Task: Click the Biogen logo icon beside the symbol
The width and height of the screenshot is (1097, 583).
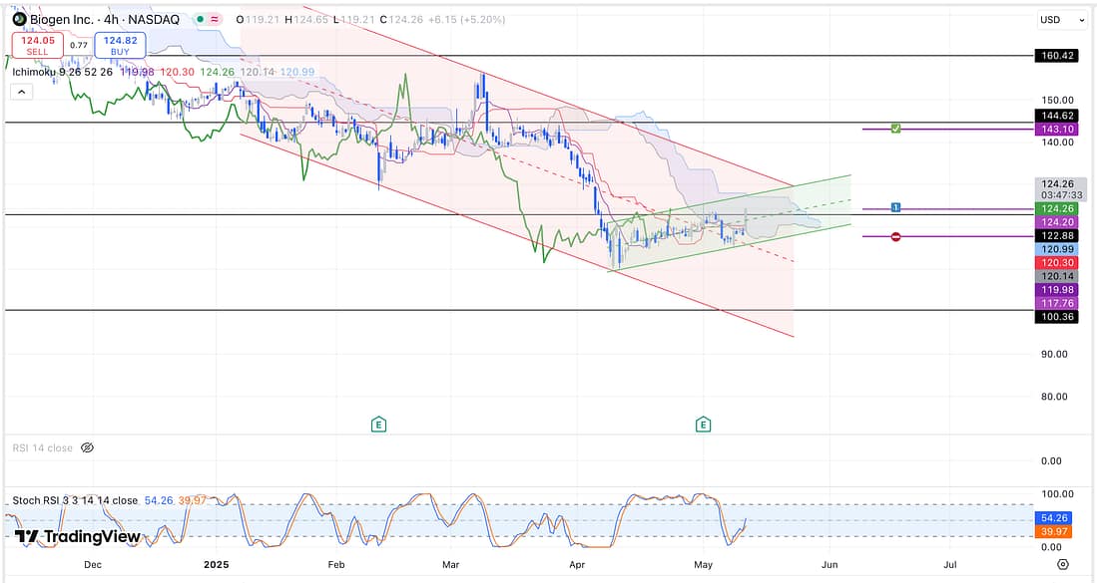Action: coord(19,19)
